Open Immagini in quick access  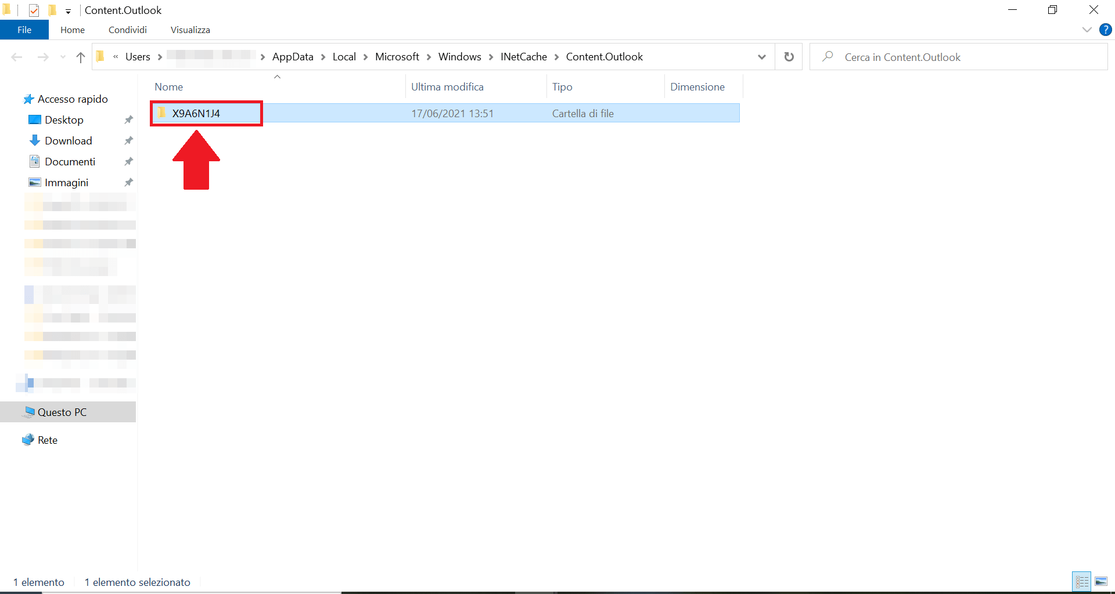[x=66, y=183]
